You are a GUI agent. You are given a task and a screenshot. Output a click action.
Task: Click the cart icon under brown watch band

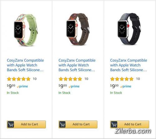click(62, 124)
